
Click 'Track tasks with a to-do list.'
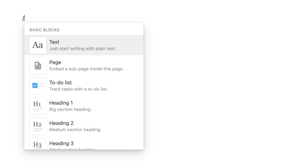78,89
